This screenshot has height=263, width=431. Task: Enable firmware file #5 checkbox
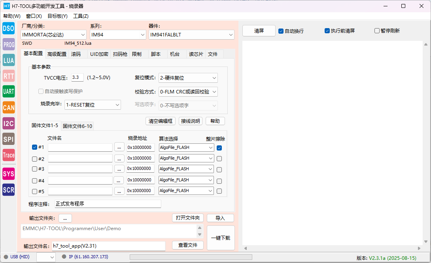tap(34, 191)
